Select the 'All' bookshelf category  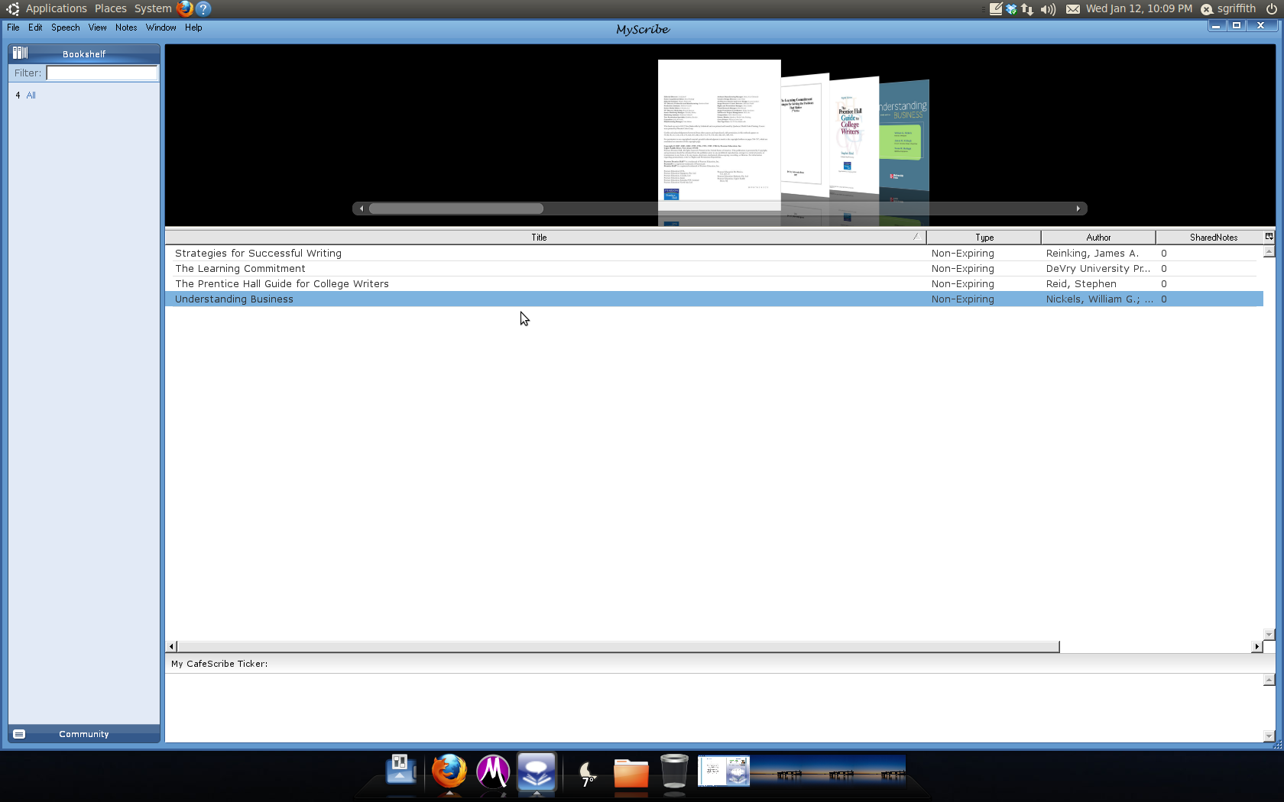pos(31,95)
